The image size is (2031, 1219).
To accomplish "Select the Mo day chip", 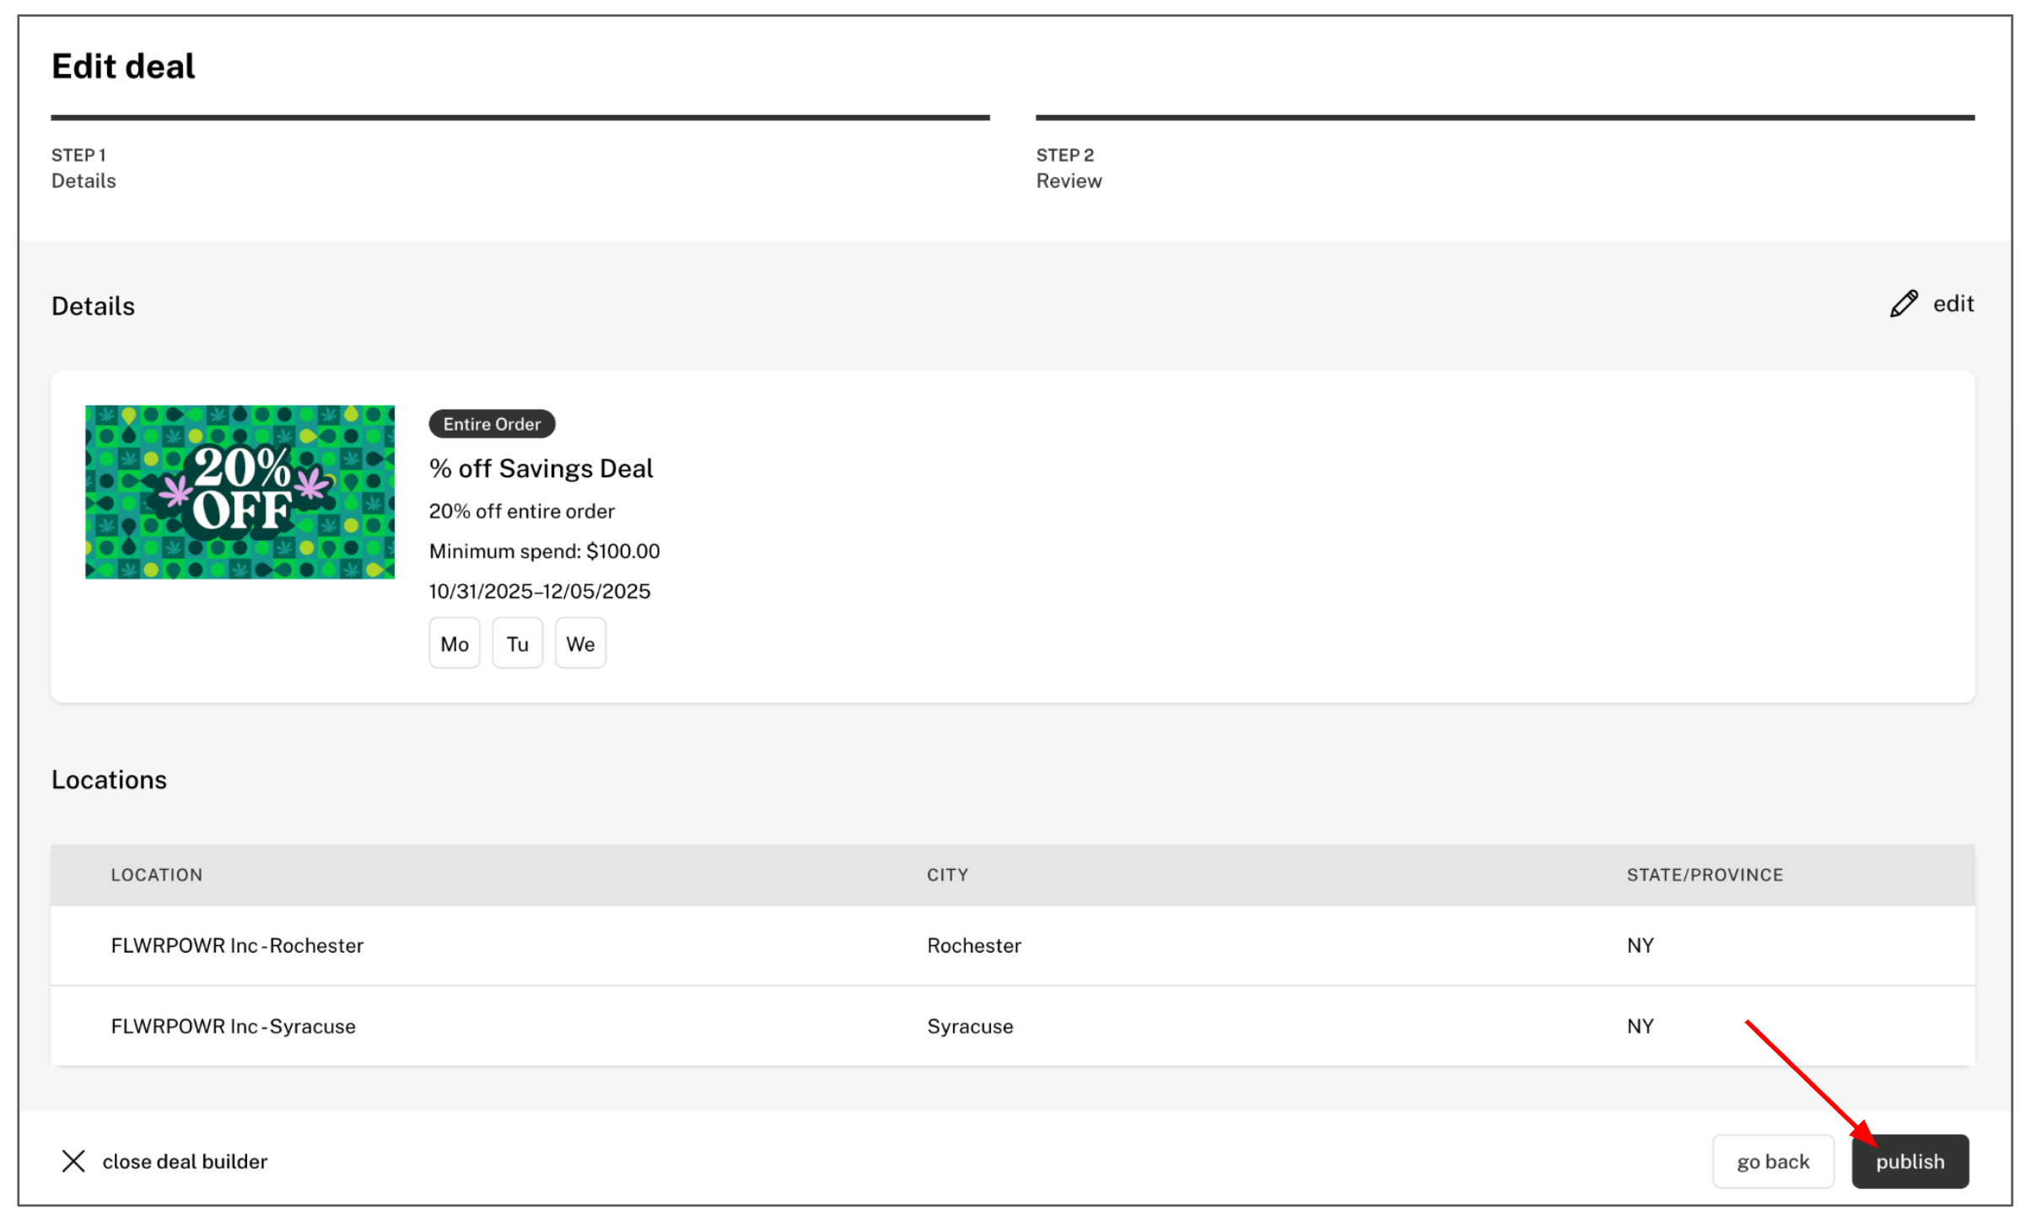I will 454,643.
